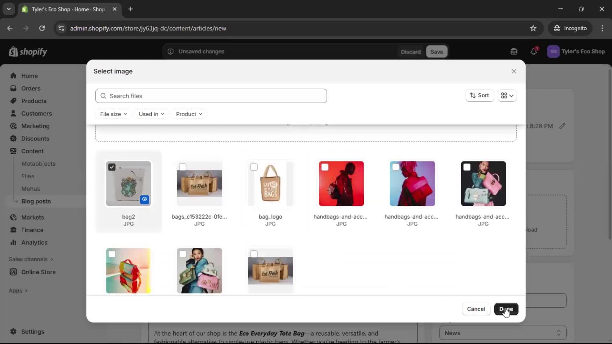Open the File size filter
Image resolution: width=612 pixels, height=344 pixels.
click(x=113, y=114)
